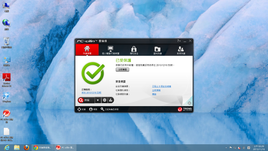
Task: Click the Trend Micro logo
Action: (x=185, y=109)
